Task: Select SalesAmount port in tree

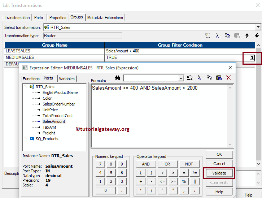Action: tap(54, 121)
